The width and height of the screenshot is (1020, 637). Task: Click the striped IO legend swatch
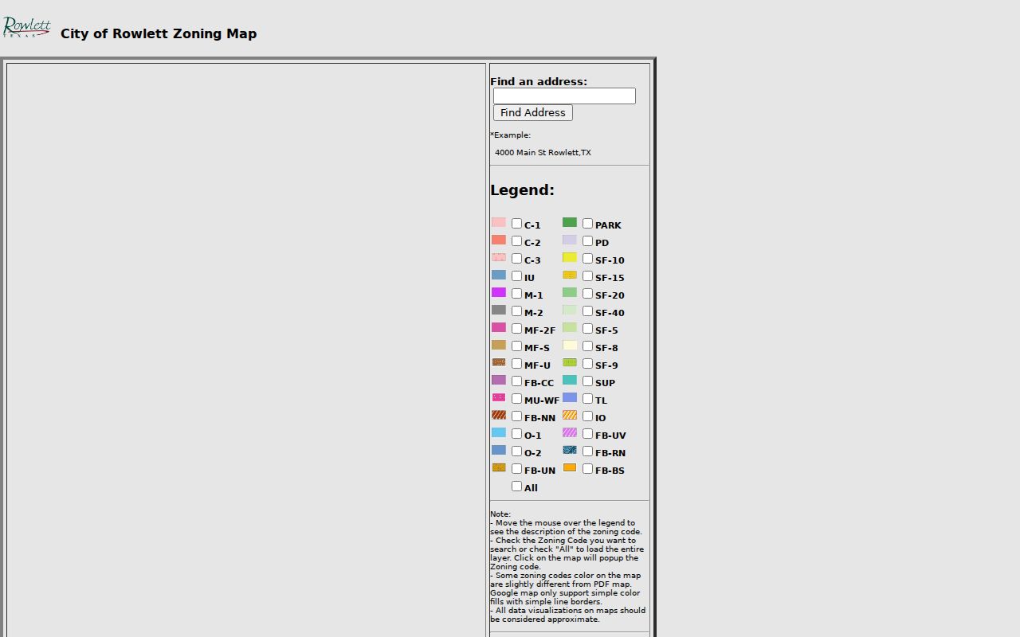tap(570, 415)
